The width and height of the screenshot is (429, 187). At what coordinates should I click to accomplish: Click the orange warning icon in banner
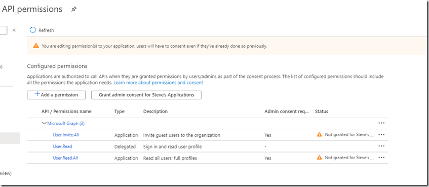coord(36,46)
